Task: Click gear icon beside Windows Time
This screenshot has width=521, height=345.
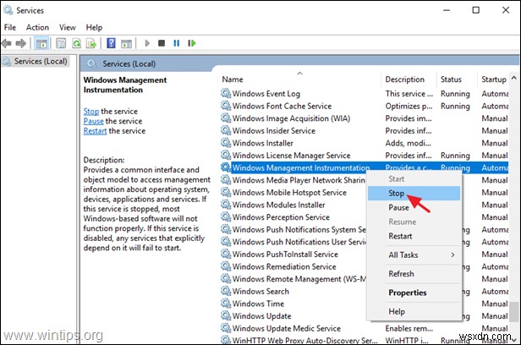Action: [x=226, y=304]
